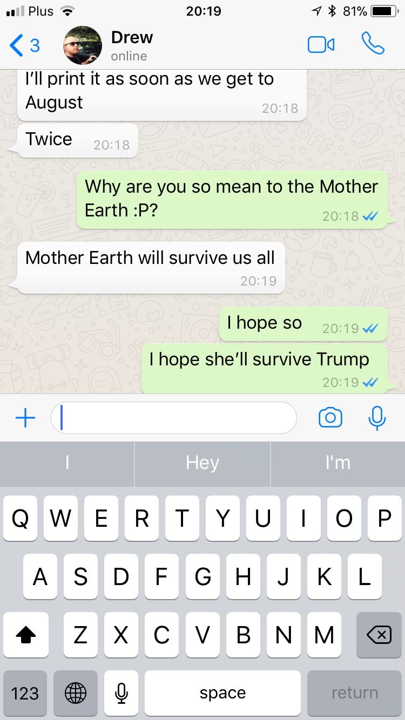Tap the backspace delete key

(379, 635)
